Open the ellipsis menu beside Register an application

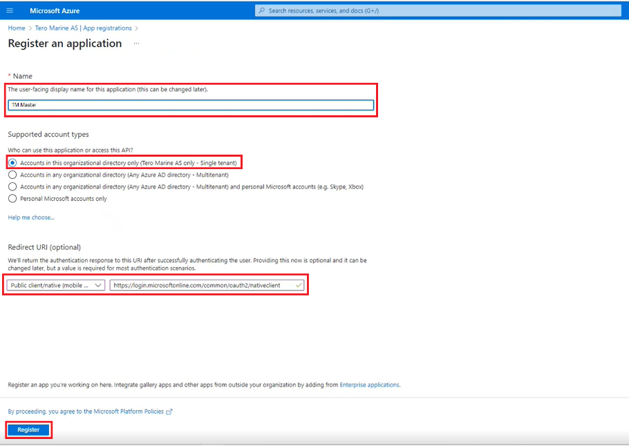tap(136, 43)
